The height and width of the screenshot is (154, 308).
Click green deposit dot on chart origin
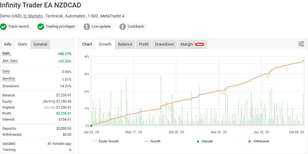point(91,126)
